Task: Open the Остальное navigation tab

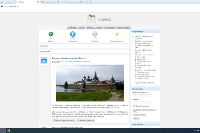Action: 110,27
